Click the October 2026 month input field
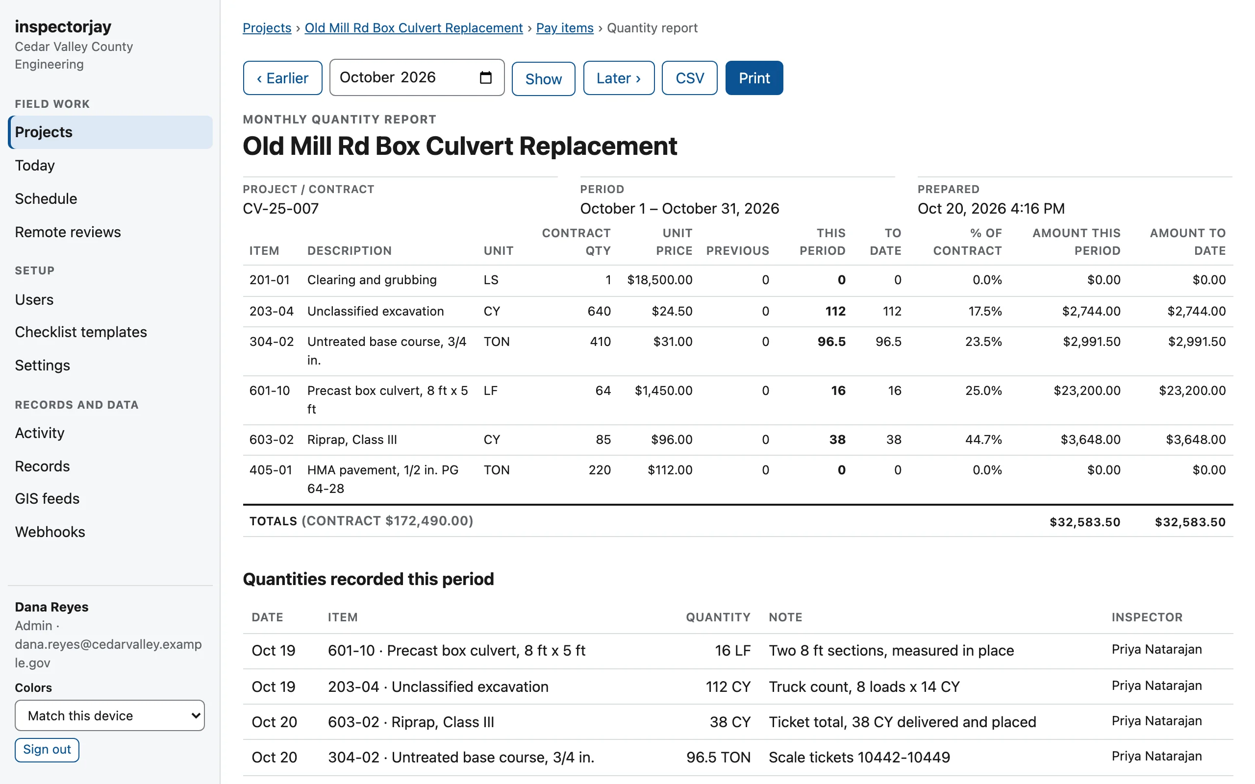This screenshot has width=1255, height=784. [x=417, y=77]
